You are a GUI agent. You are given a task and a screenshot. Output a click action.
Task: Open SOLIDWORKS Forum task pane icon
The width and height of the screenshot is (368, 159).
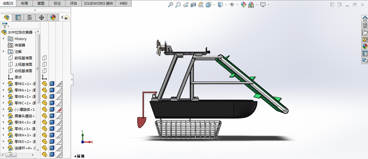tap(365, 61)
